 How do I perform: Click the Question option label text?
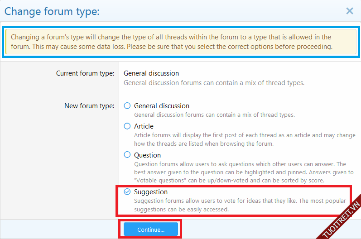[x=147, y=155]
